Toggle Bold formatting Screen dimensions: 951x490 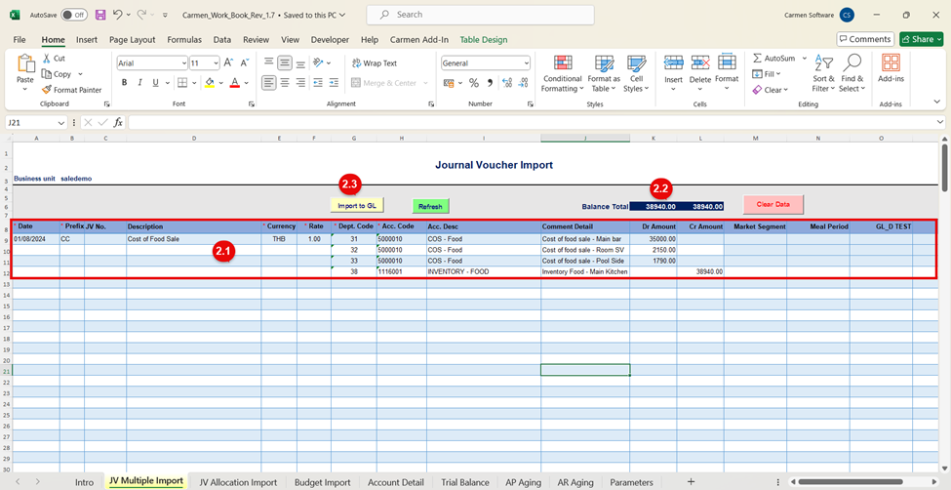tap(125, 83)
